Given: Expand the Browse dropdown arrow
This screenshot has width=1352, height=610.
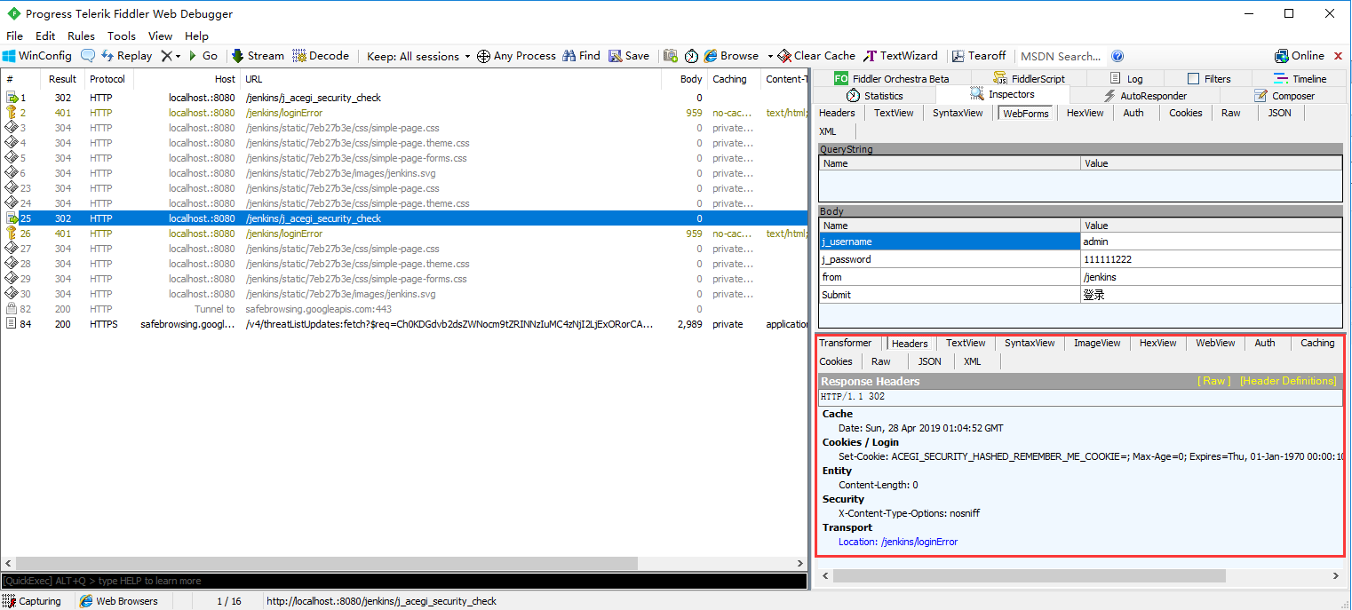Looking at the screenshot, I should click(770, 56).
